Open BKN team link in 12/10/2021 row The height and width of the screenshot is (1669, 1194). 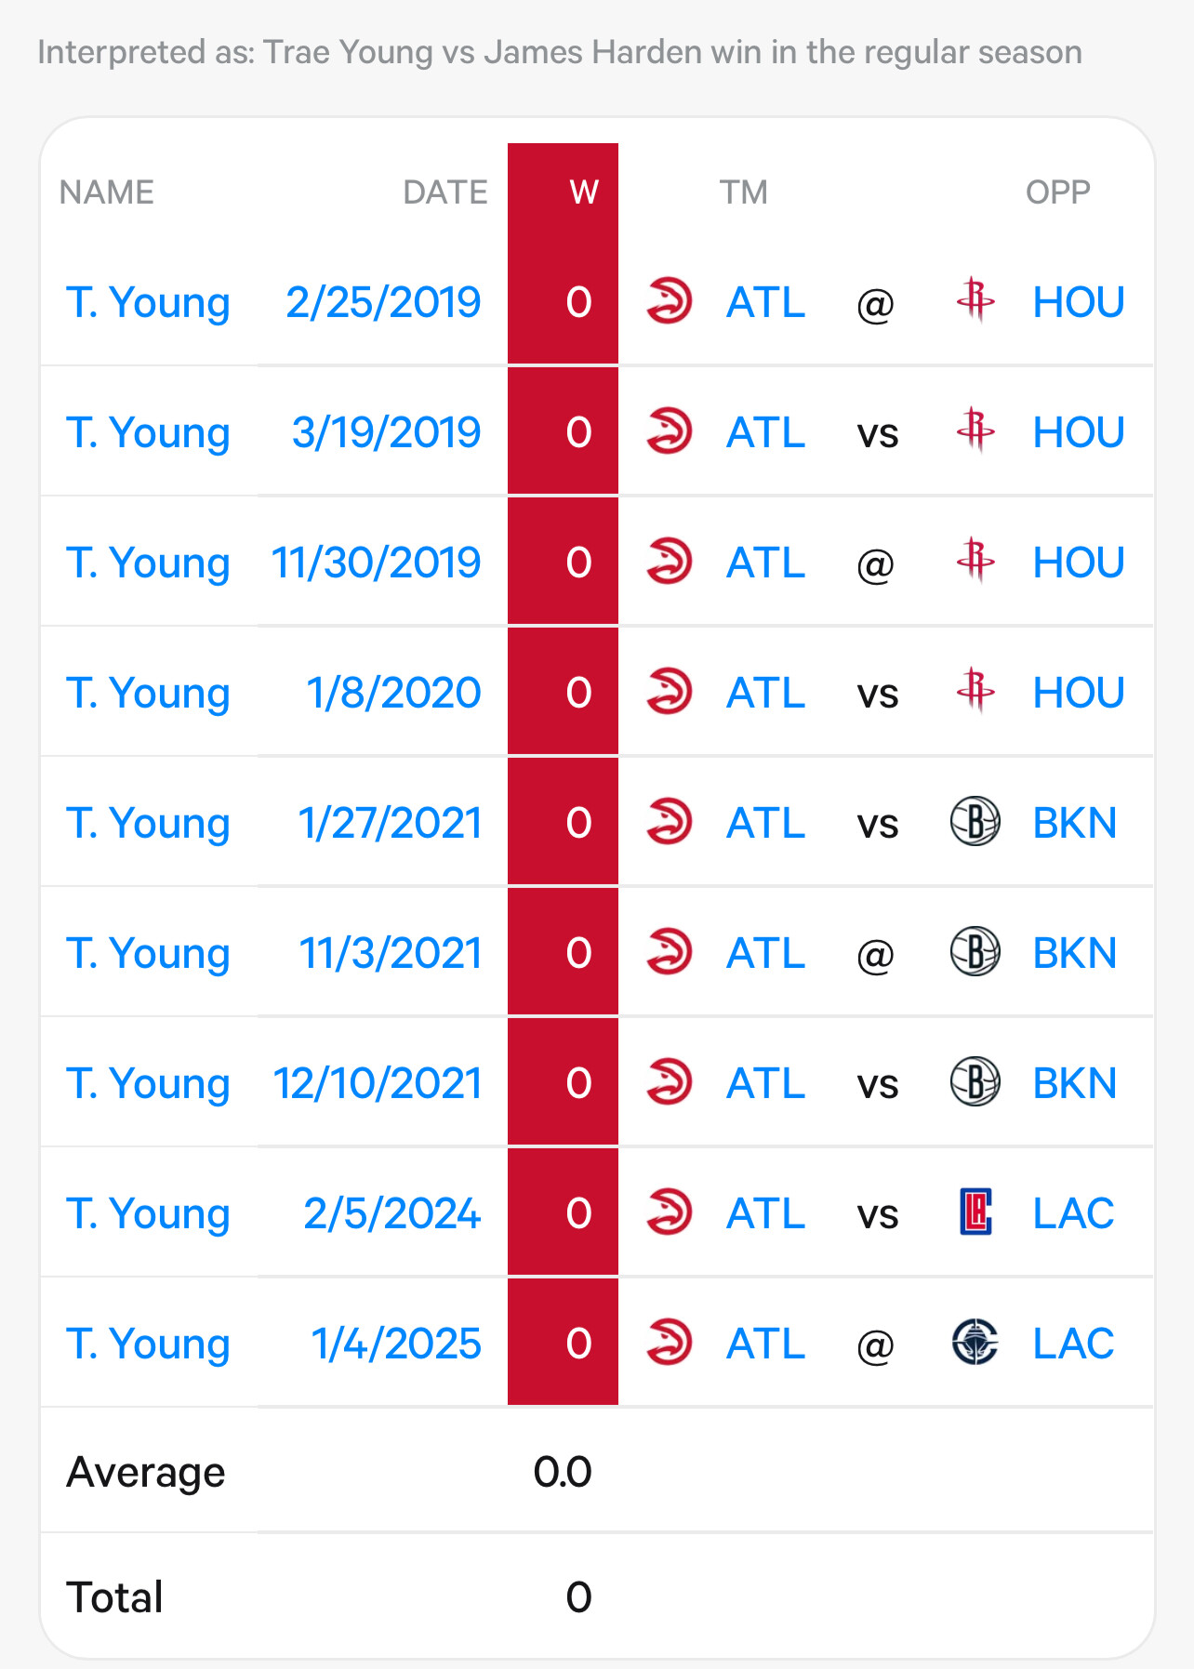click(x=1075, y=1083)
